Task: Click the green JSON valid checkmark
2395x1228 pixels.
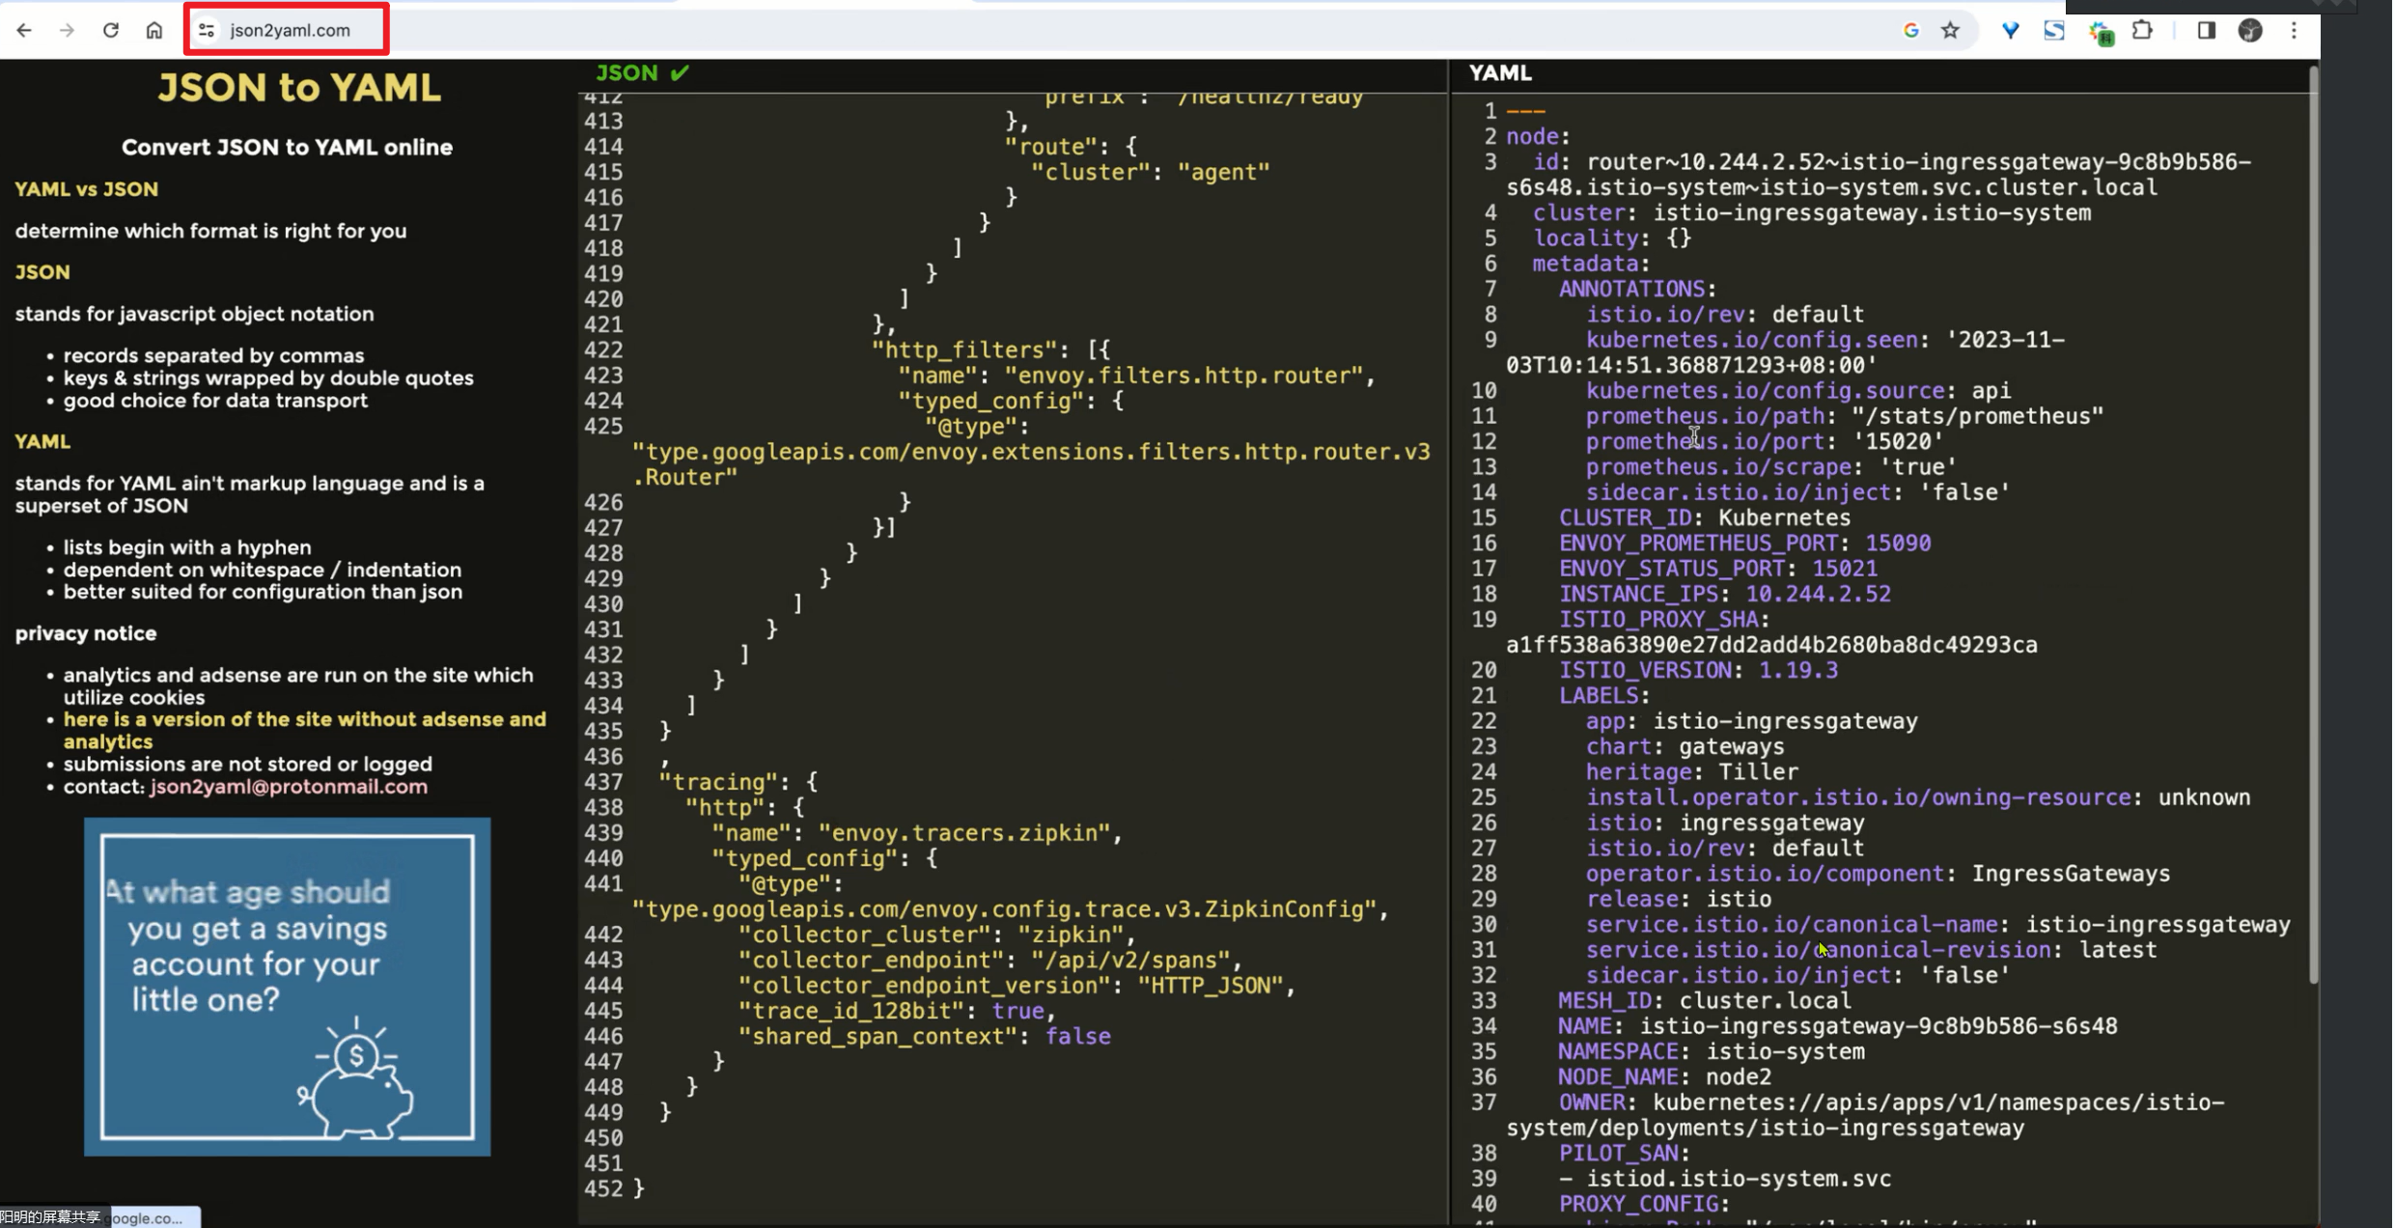Action: pos(680,72)
